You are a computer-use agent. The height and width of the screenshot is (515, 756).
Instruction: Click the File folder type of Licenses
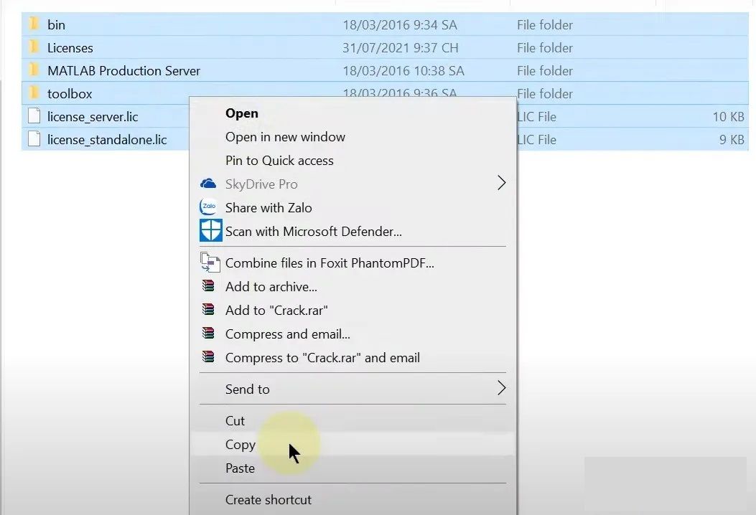(545, 47)
